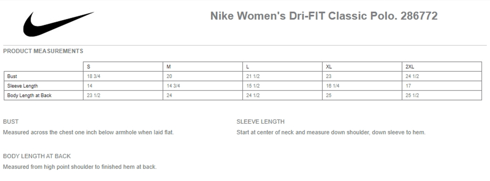
Task: Select the 2XL size column header
Action: pyautogui.click(x=442, y=67)
